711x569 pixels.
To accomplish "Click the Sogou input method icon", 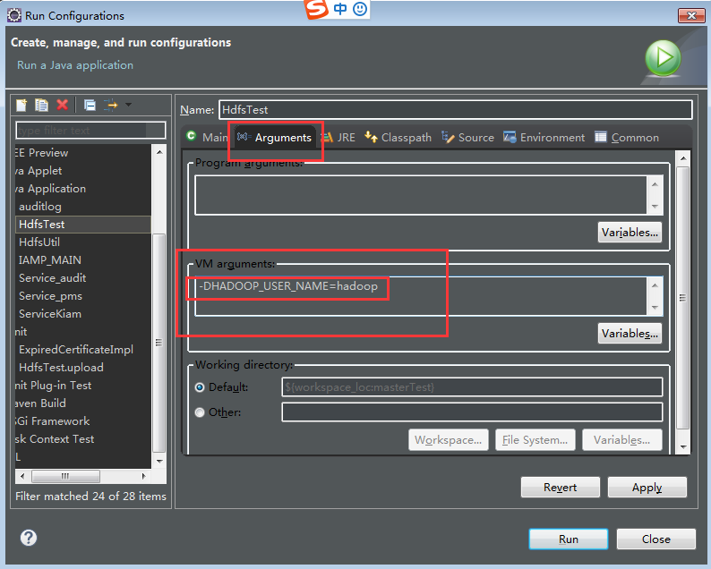I will 316,9.
